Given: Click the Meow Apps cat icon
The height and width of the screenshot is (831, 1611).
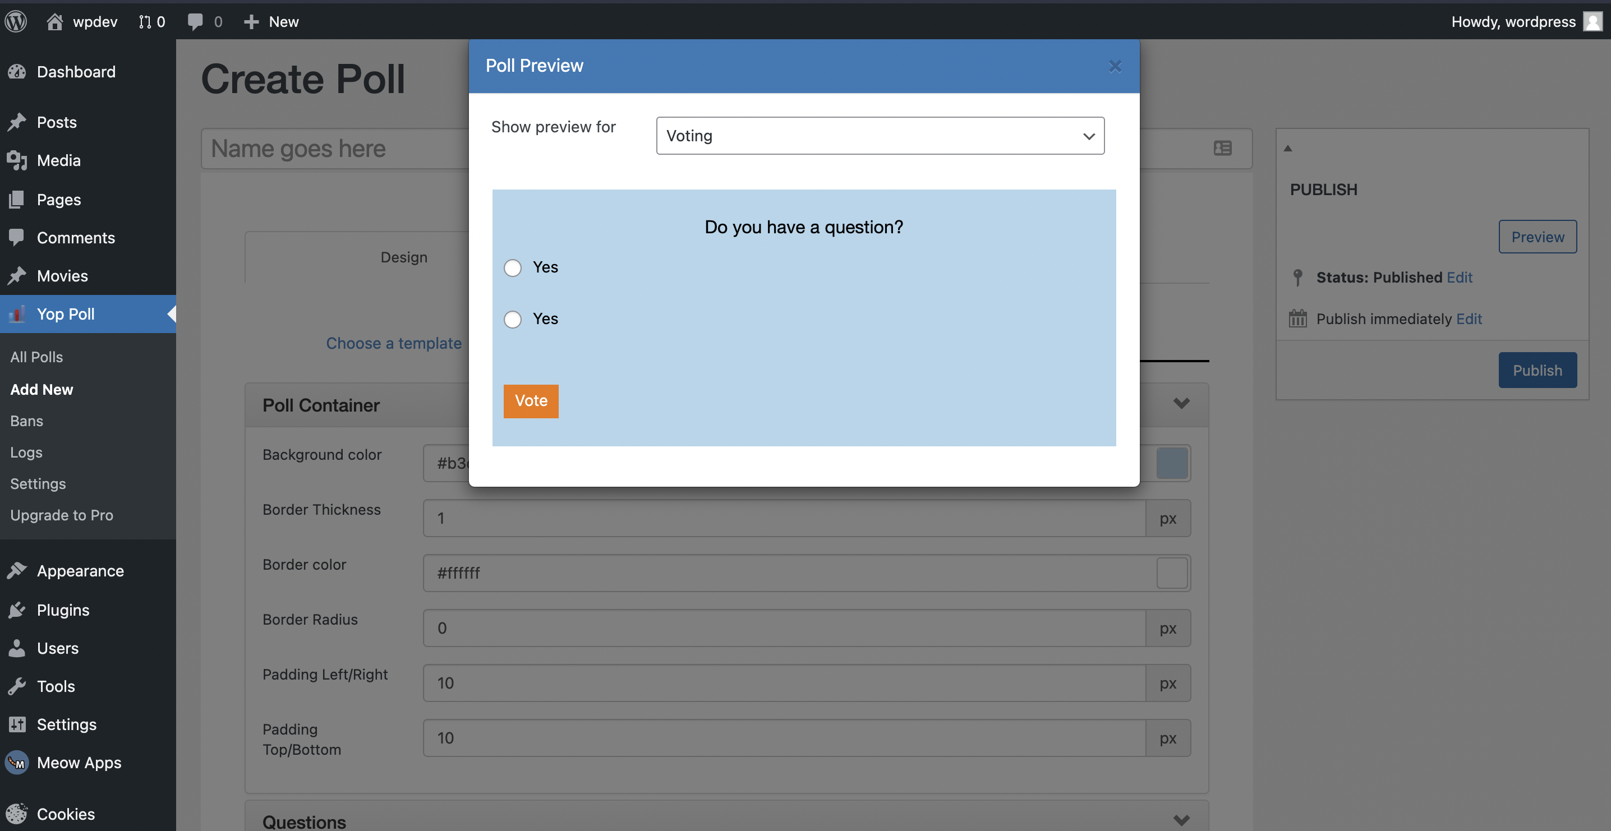Looking at the screenshot, I should (17, 762).
